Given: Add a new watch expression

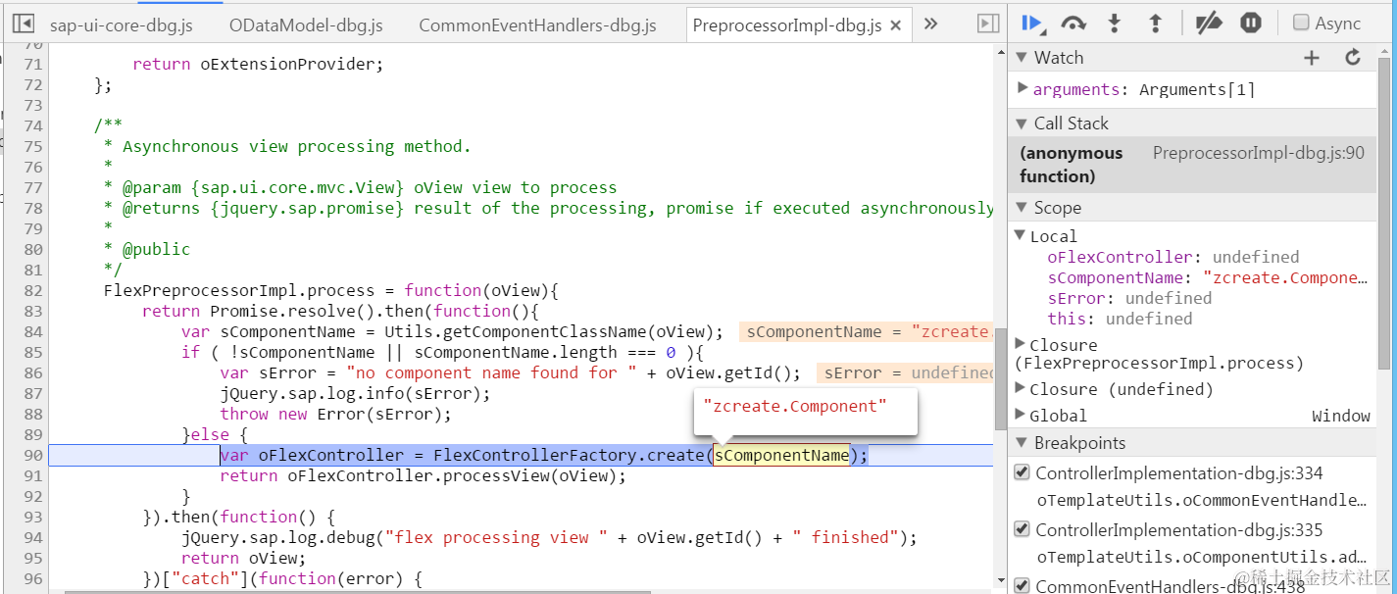Looking at the screenshot, I should tap(1312, 58).
